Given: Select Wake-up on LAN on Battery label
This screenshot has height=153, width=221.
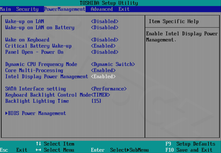Looking at the screenshot, I should click(x=40, y=28).
